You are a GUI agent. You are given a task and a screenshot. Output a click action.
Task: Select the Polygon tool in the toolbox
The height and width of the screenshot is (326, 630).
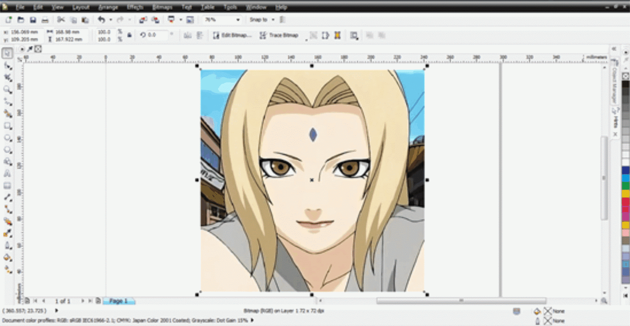pyautogui.click(x=7, y=150)
